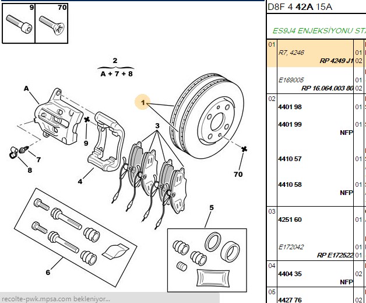
Task: Click the D8F 4 42A 15A header code
Action: pyautogui.click(x=300, y=7)
